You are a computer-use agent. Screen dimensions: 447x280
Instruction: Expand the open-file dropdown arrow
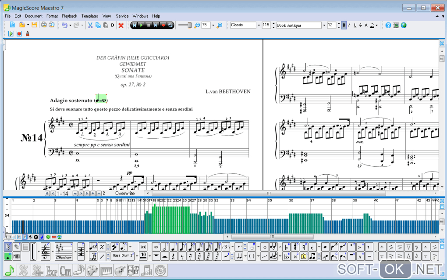(x=28, y=25)
